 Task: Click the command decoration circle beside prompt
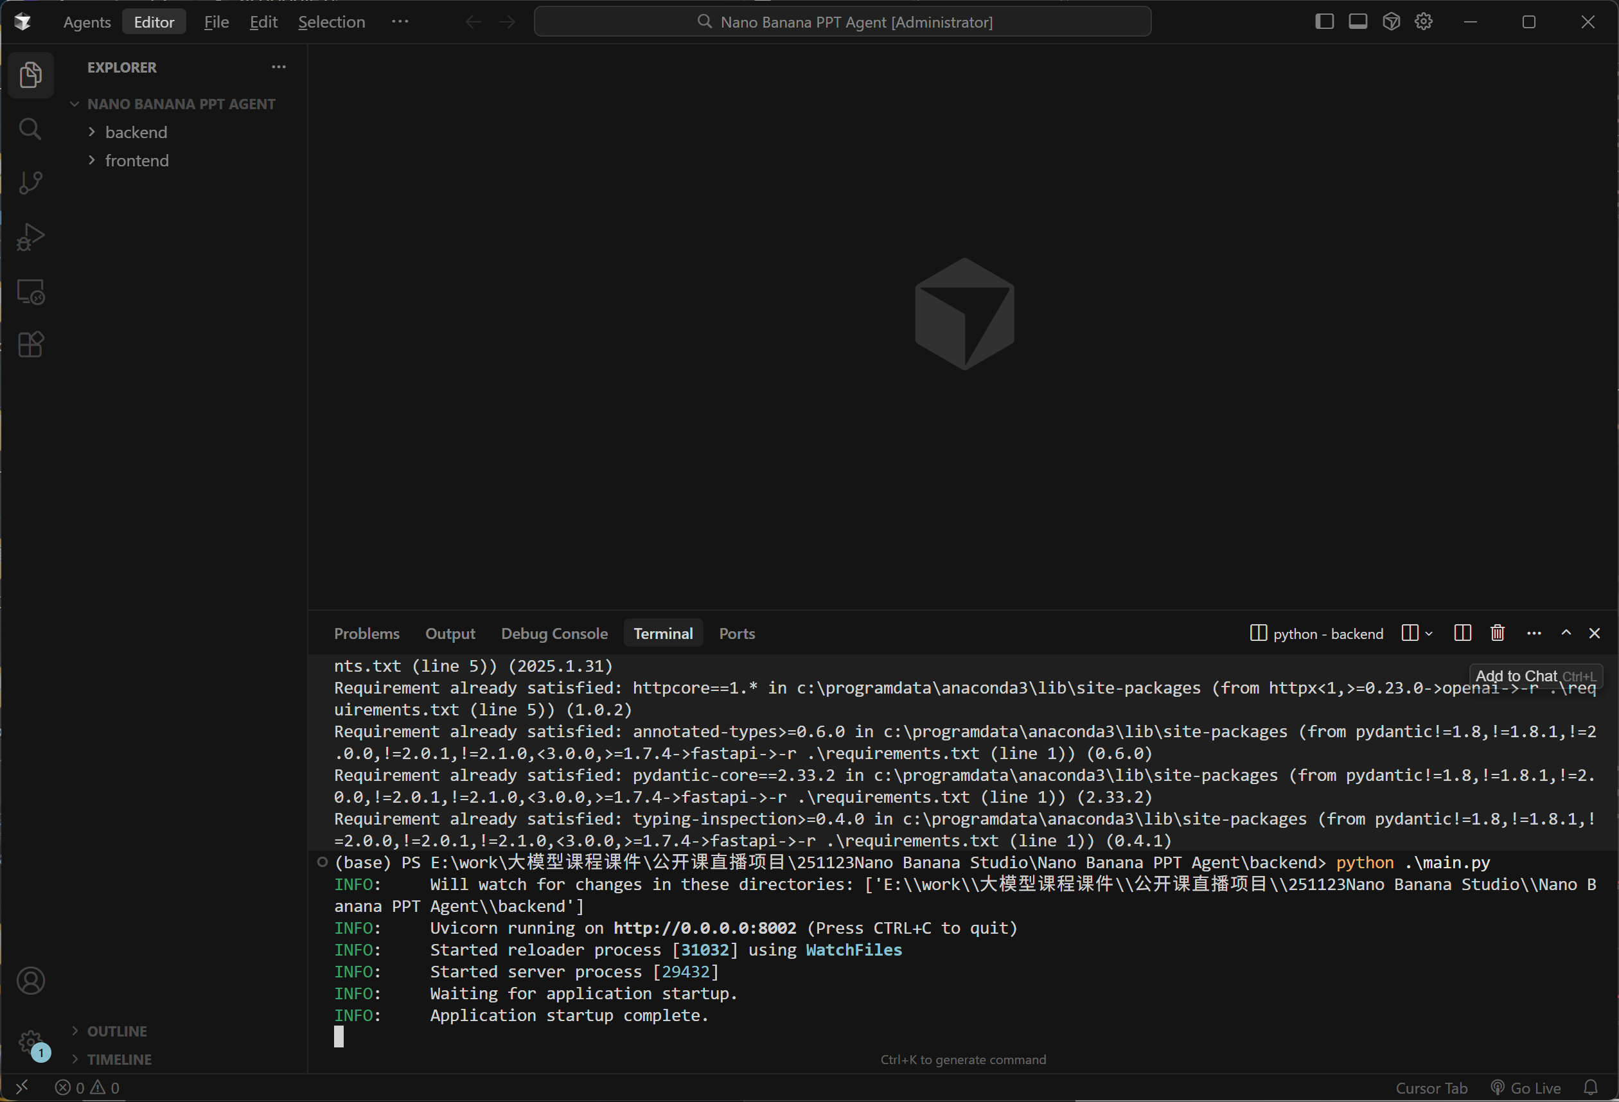(x=322, y=862)
